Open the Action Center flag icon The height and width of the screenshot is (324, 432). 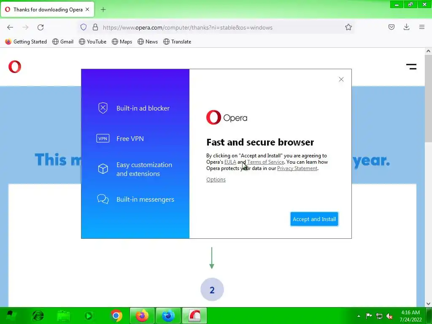[x=369, y=316]
